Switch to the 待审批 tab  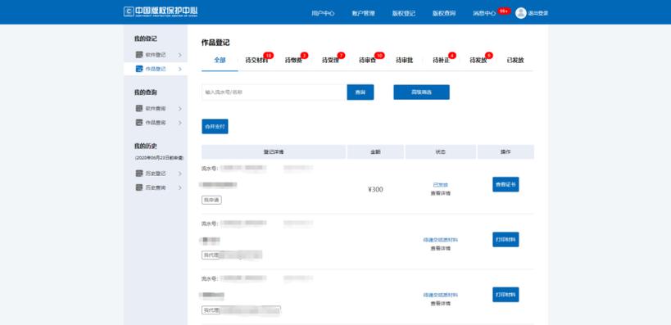coord(404,61)
